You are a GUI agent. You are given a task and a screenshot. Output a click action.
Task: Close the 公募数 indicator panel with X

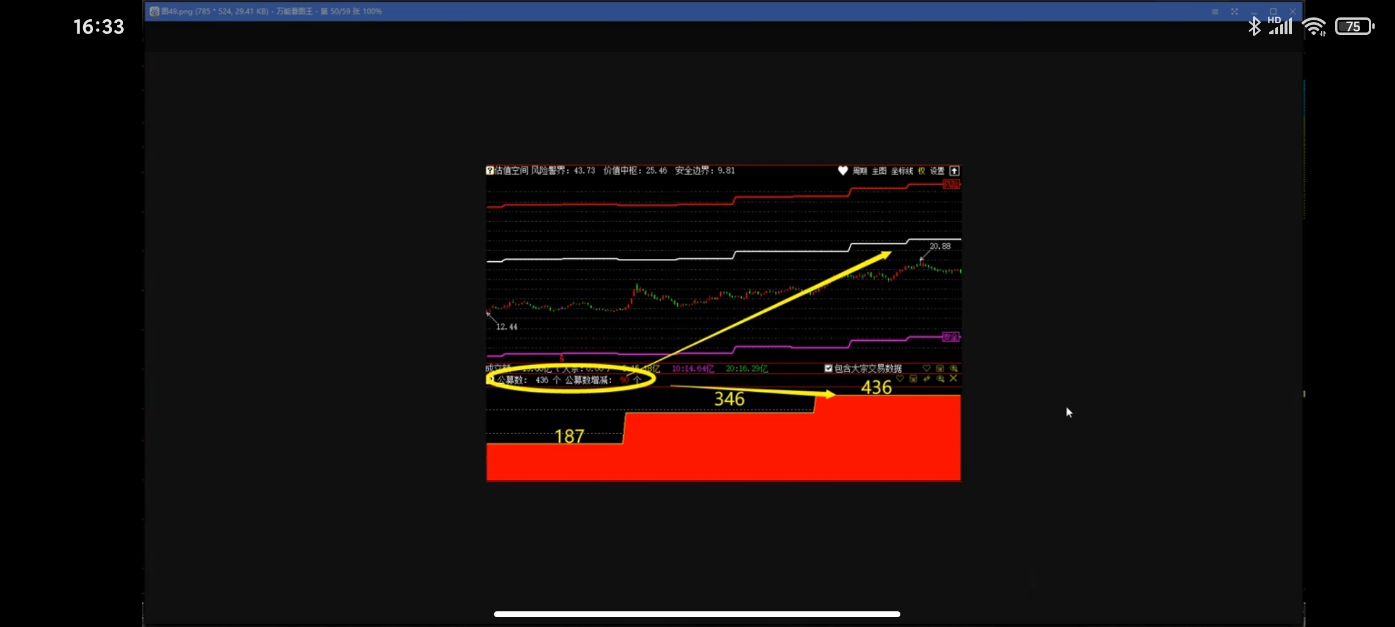(x=953, y=379)
